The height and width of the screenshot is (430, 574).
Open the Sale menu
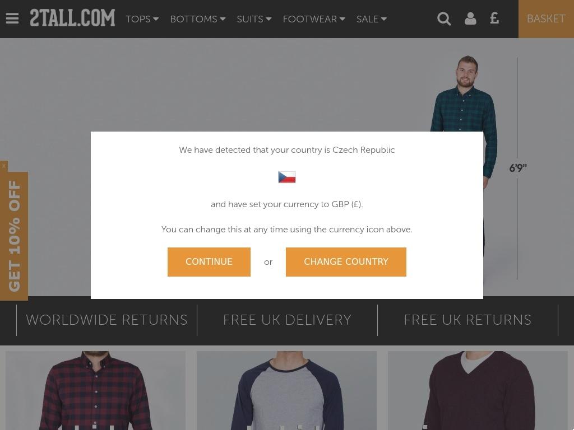tap(372, 19)
